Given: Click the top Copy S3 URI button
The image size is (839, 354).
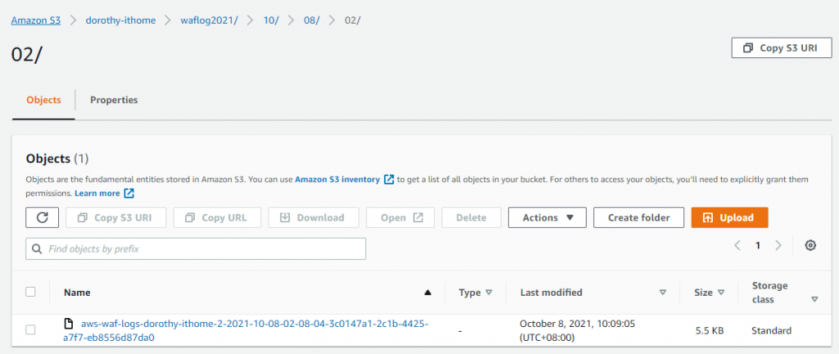Looking at the screenshot, I should pyautogui.click(x=781, y=48).
